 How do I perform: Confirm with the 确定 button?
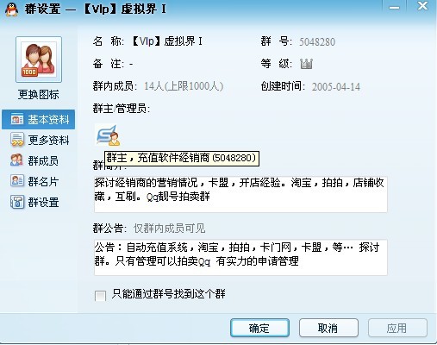click(x=259, y=328)
